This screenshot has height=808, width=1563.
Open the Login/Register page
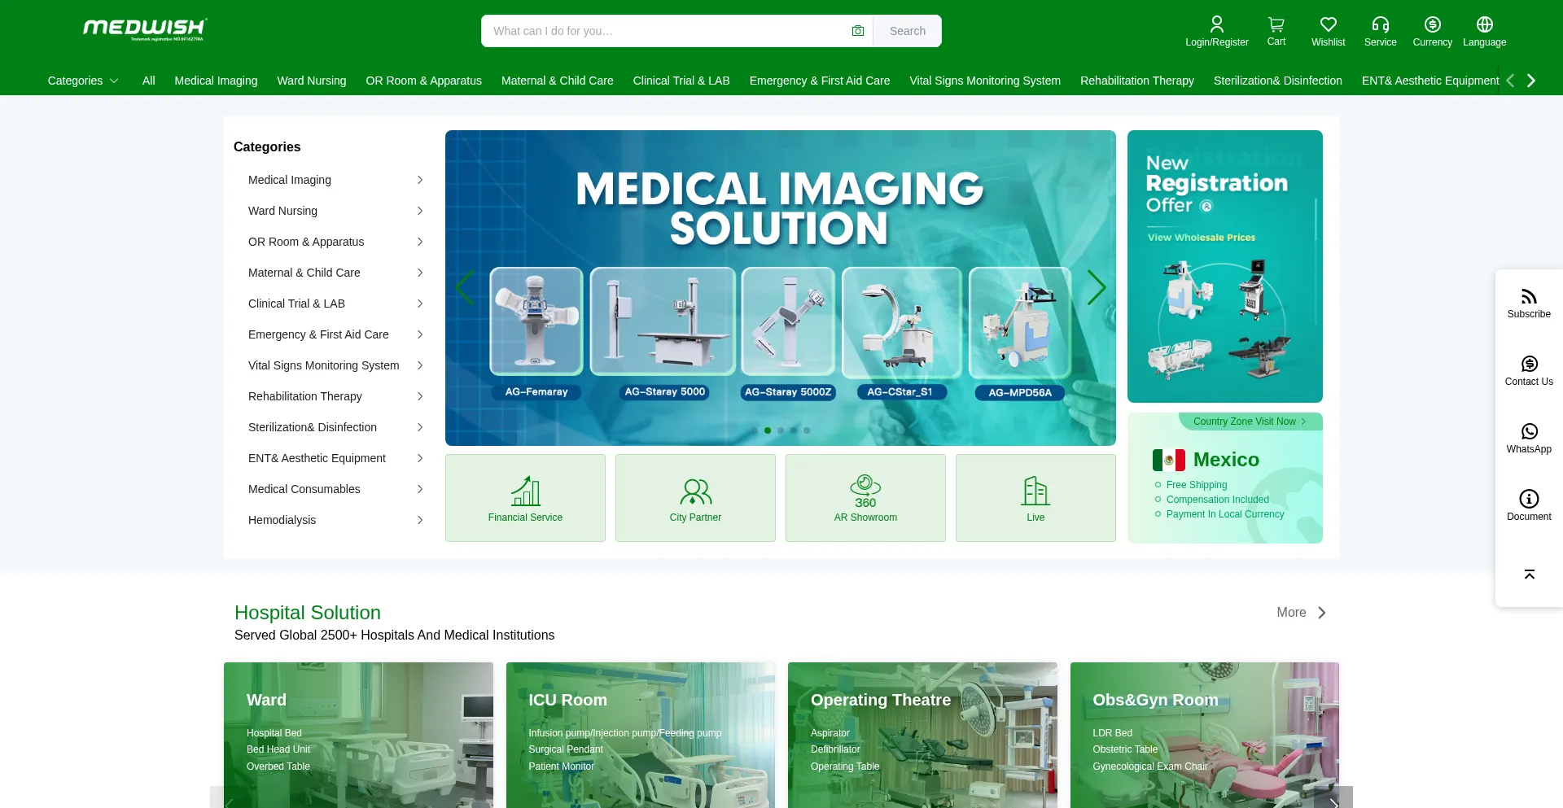[x=1216, y=30]
